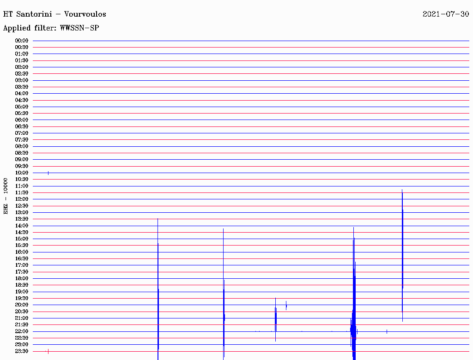Click the 03:30 time label
The width and height of the screenshot is (473, 360).
pos(22,87)
